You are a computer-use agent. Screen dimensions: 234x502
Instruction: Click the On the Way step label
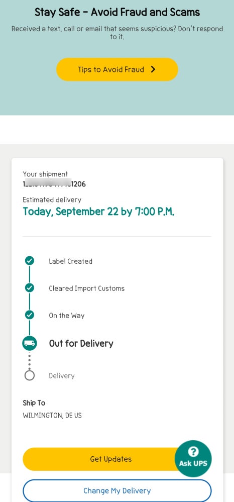click(67, 316)
